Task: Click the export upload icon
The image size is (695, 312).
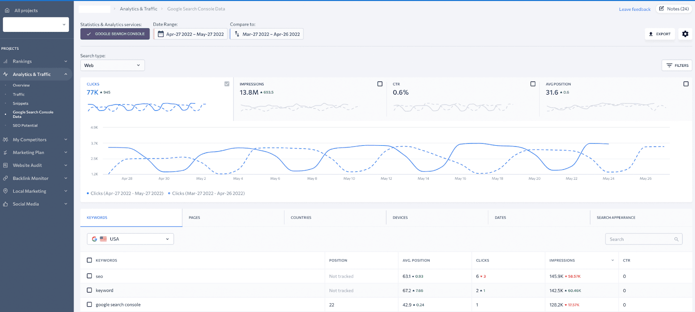Action: pyautogui.click(x=651, y=34)
